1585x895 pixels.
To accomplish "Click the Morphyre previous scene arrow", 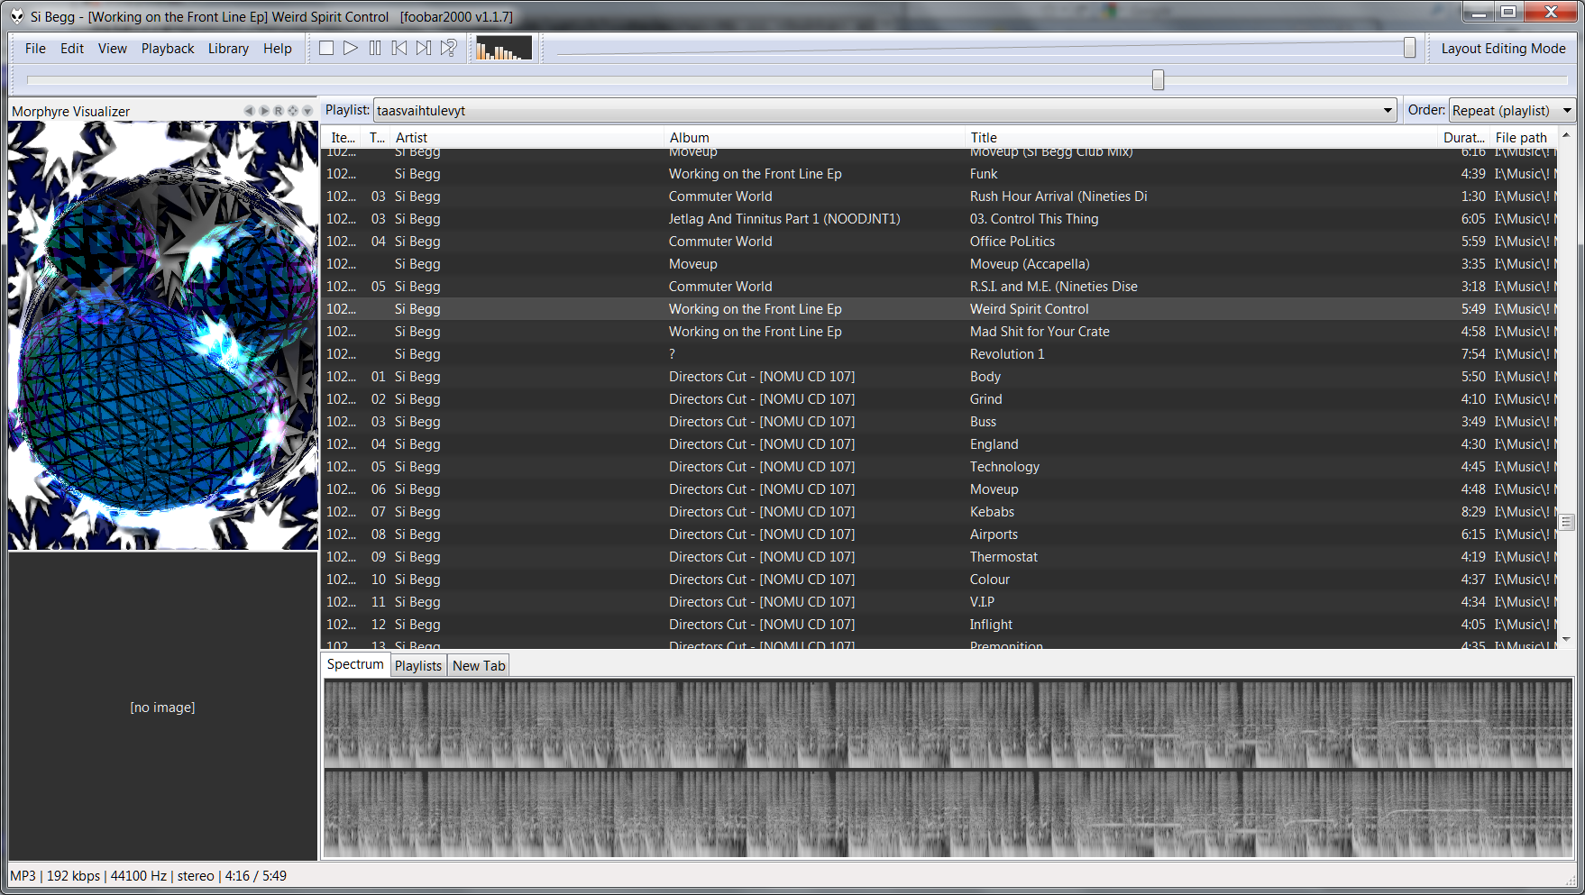I will pyautogui.click(x=249, y=111).
